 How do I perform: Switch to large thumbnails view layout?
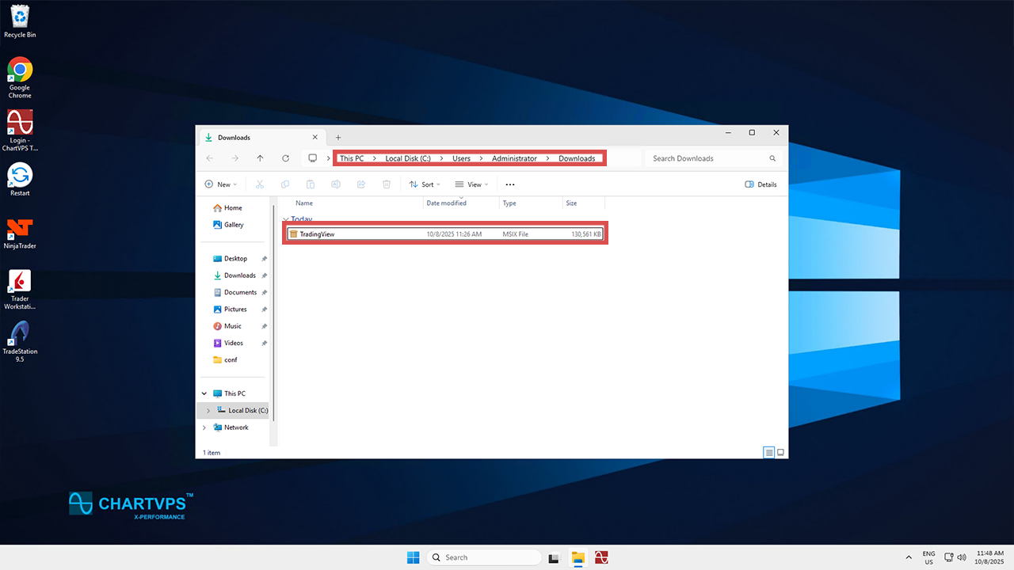pyautogui.click(x=780, y=452)
